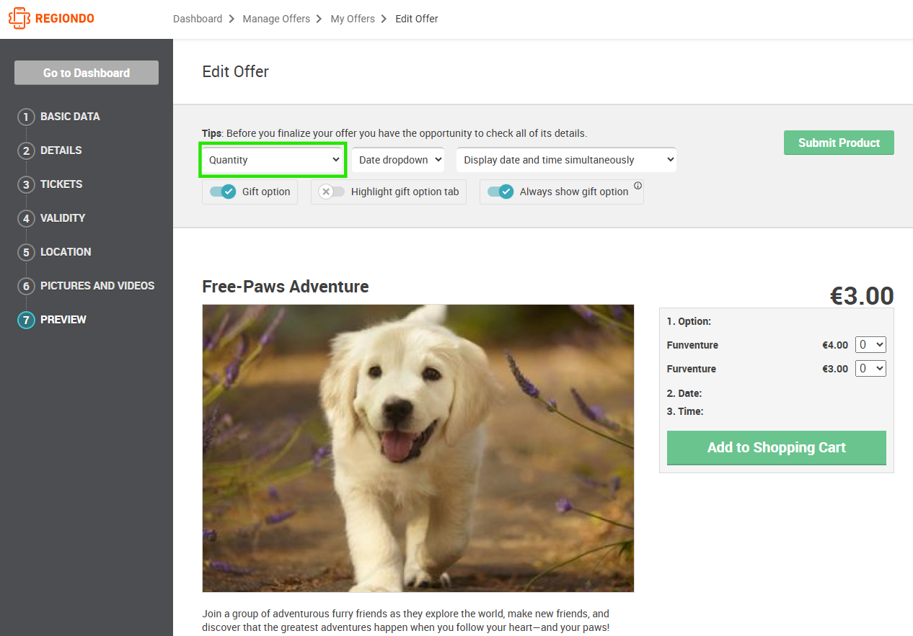This screenshot has height=636, width=913.
Task: Select step 5 circle for Location
Action: point(26,252)
